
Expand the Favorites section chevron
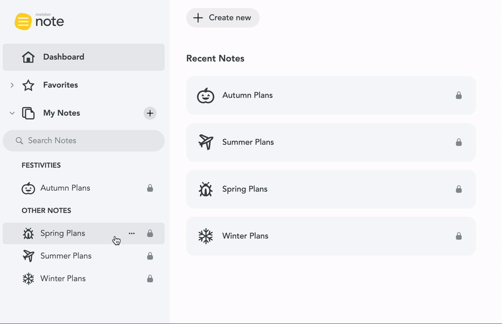point(12,85)
